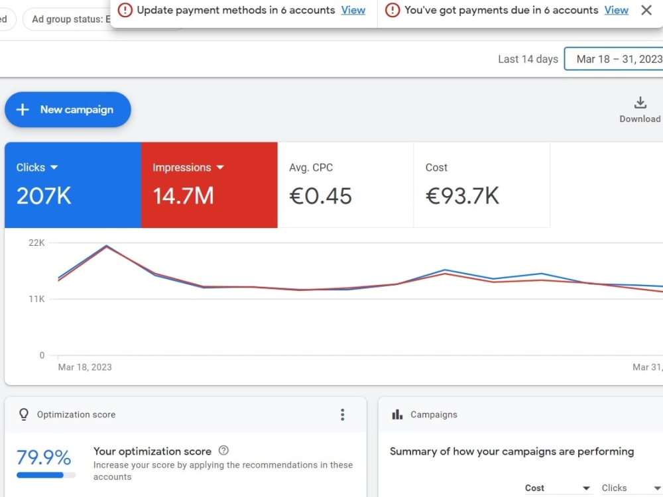Click the New campaign button
663x497 pixels.
click(68, 109)
